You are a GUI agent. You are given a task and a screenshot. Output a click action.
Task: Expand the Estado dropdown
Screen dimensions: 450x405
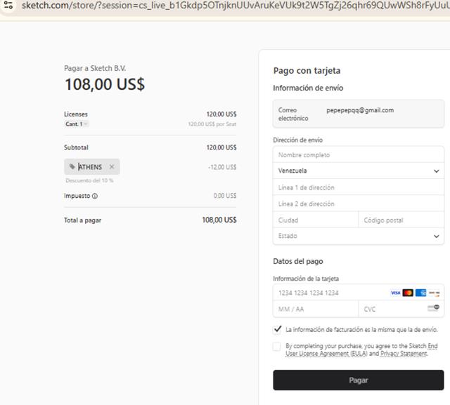(x=358, y=236)
